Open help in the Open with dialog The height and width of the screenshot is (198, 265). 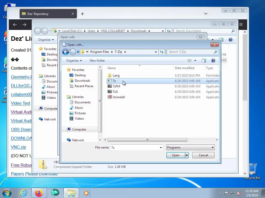click(213, 60)
